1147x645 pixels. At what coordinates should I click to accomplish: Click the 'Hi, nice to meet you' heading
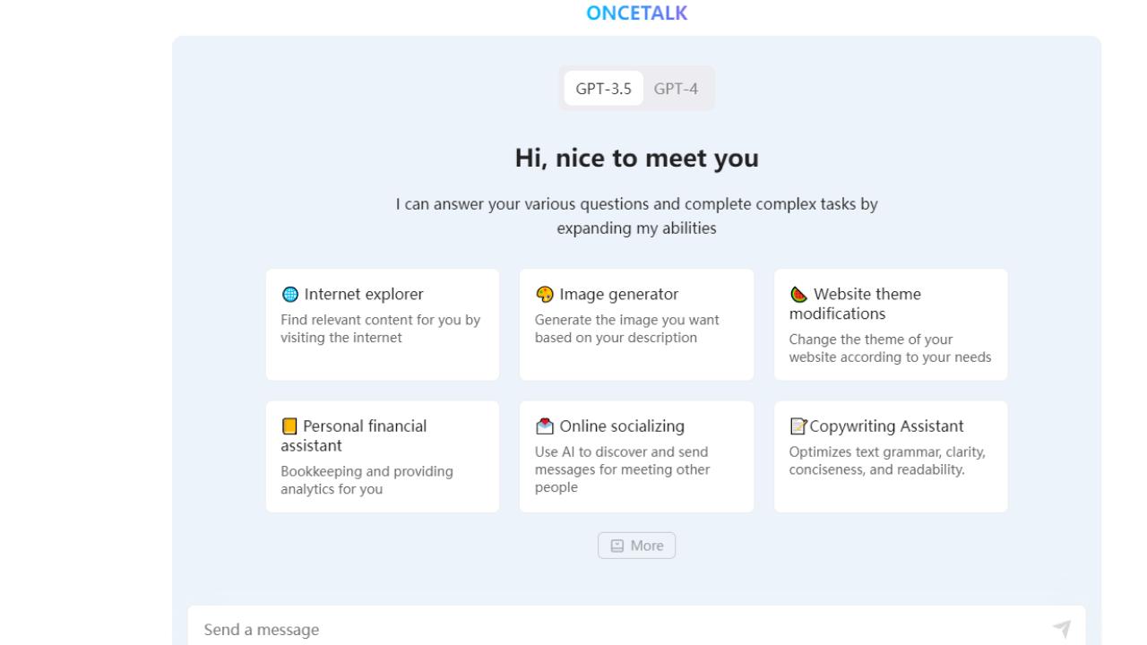pyautogui.click(x=636, y=159)
